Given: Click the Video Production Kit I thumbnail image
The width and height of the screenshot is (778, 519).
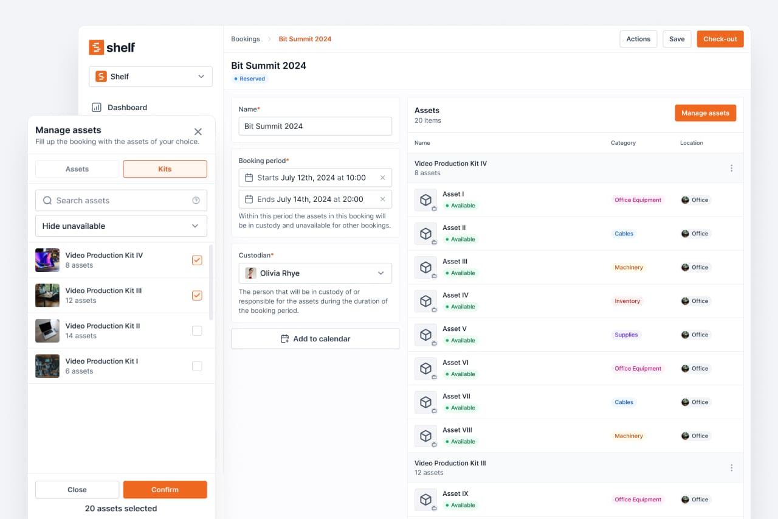Looking at the screenshot, I should (47, 366).
